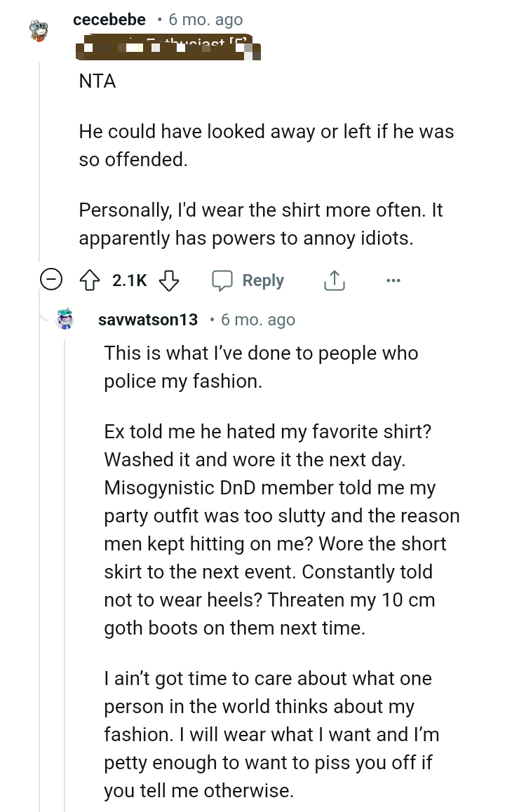Viewport: 505px width, 812px height.
Task: Click the Reply button under cecebebe's comment
Action: click(264, 280)
